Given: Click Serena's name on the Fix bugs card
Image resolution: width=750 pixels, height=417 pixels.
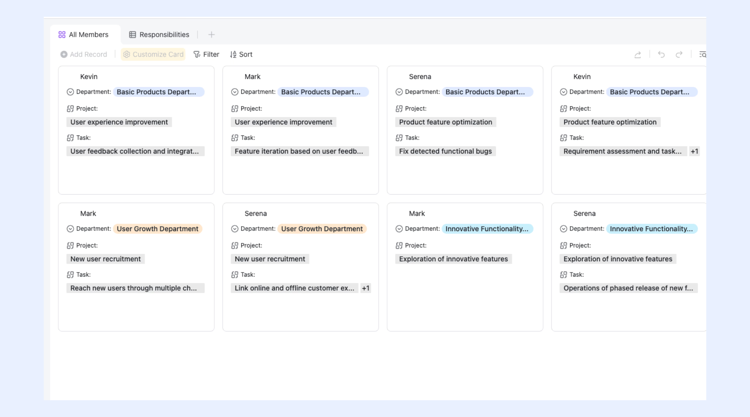Looking at the screenshot, I should pos(420,77).
